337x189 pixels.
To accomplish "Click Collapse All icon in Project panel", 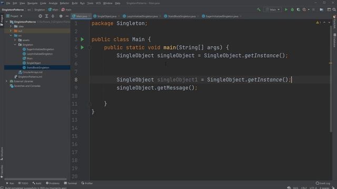I will [x=53, y=16].
